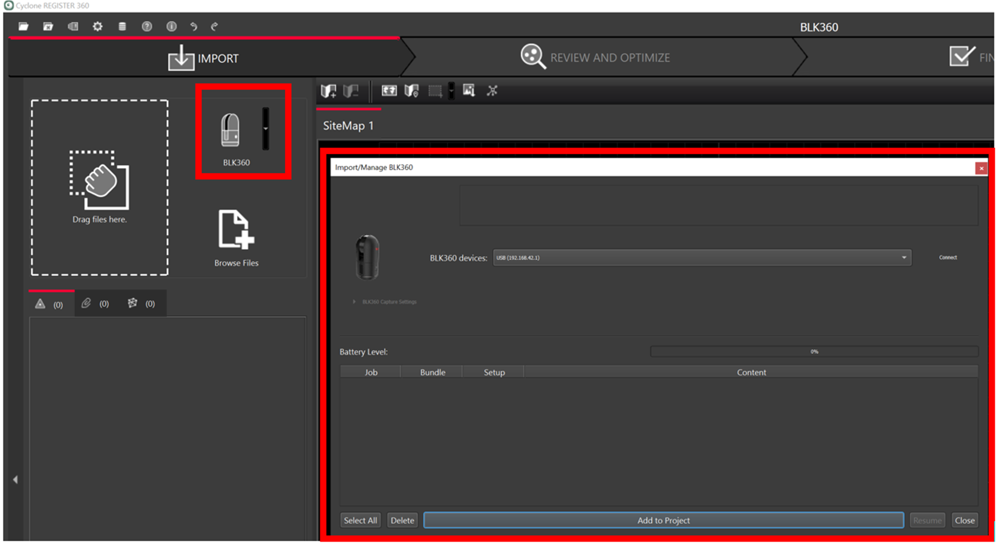Click the undo arrow icon
Viewport: 999px width, 545px height.
pos(194,26)
